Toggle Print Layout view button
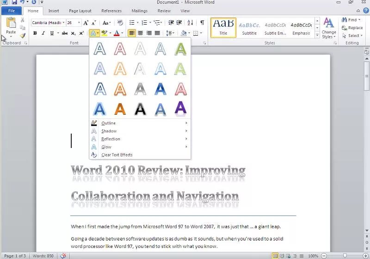This screenshot has height=259, width=370. click(275, 256)
